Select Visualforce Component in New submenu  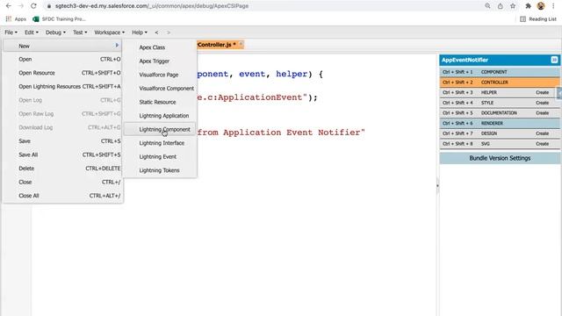(x=160, y=88)
